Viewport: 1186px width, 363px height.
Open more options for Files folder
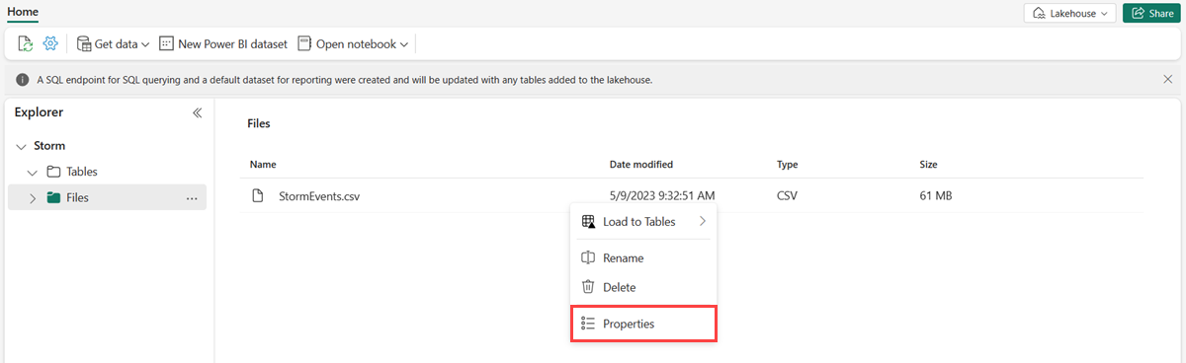coord(192,197)
